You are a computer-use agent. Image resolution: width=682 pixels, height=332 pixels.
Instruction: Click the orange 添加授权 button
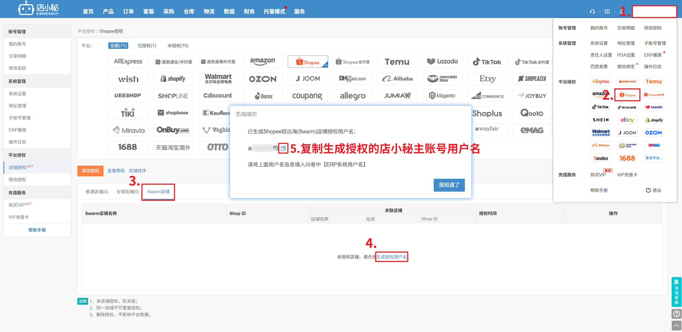point(90,171)
